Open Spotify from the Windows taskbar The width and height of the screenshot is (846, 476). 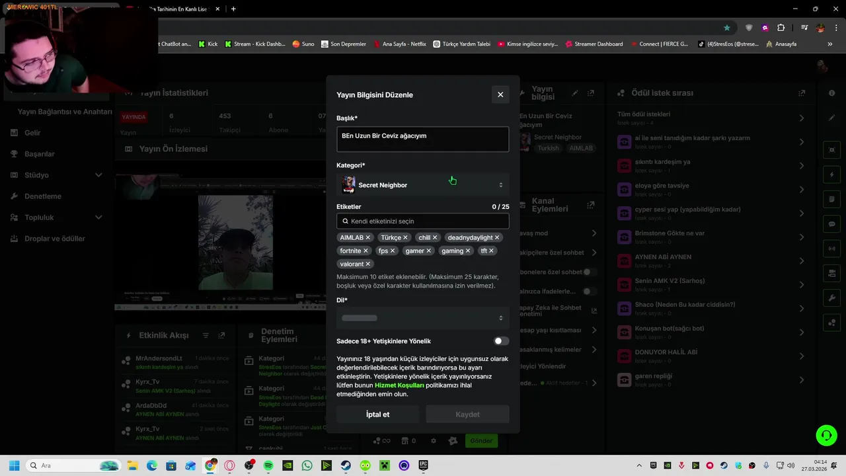click(x=268, y=465)
